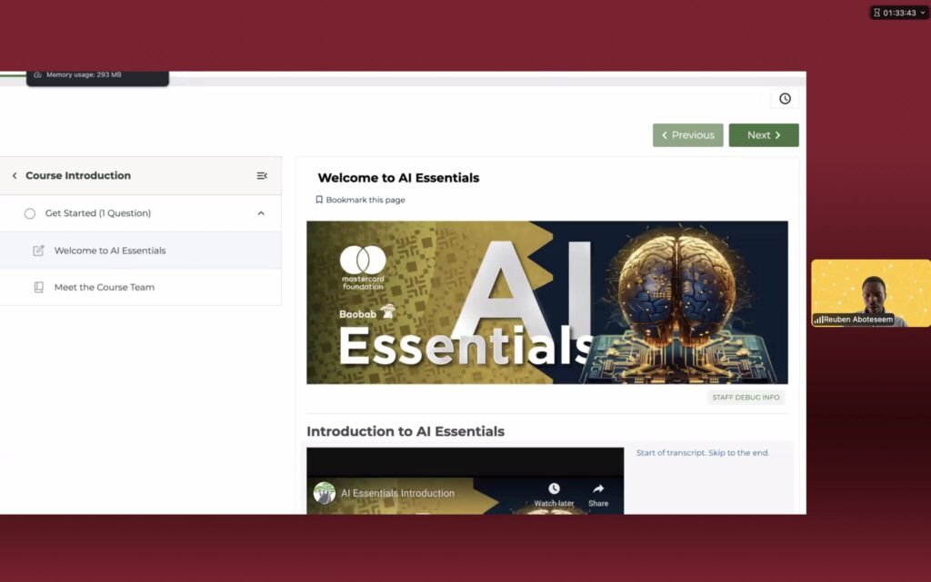Click the Next button
931x582 pixels.
(x=763, y=135)
